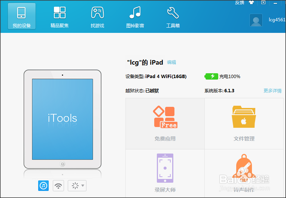
Task: Click the green charging battery icon
Action: click(212, 77)
